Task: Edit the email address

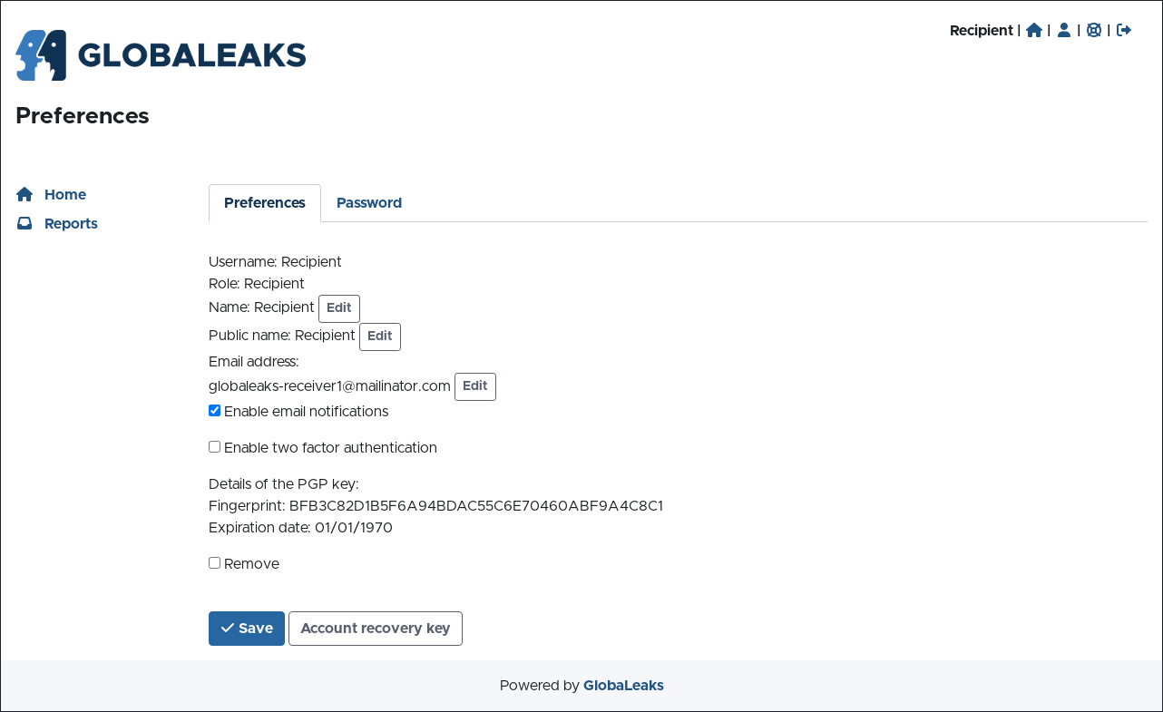Action: point(475,385)
